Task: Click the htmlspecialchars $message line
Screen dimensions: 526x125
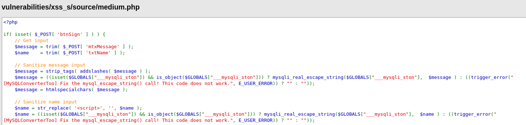Action: click(71, 90)
